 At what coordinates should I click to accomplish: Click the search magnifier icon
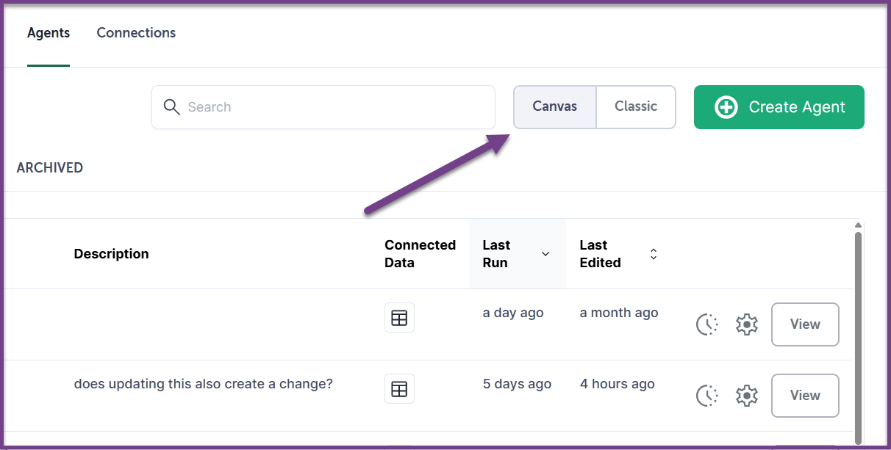[171, 107]
